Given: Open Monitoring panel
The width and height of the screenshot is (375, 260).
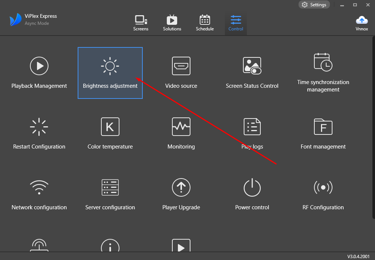Looking at the screenshot, I should click(181, 134).
